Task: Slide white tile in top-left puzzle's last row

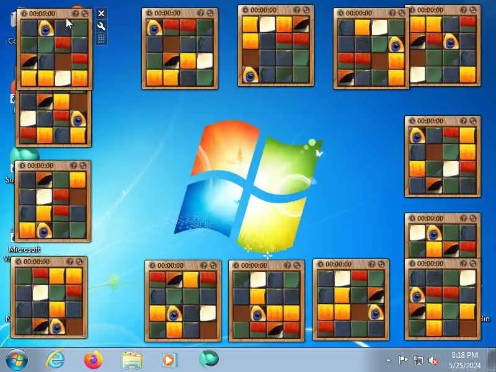Action: coord(63,78)
